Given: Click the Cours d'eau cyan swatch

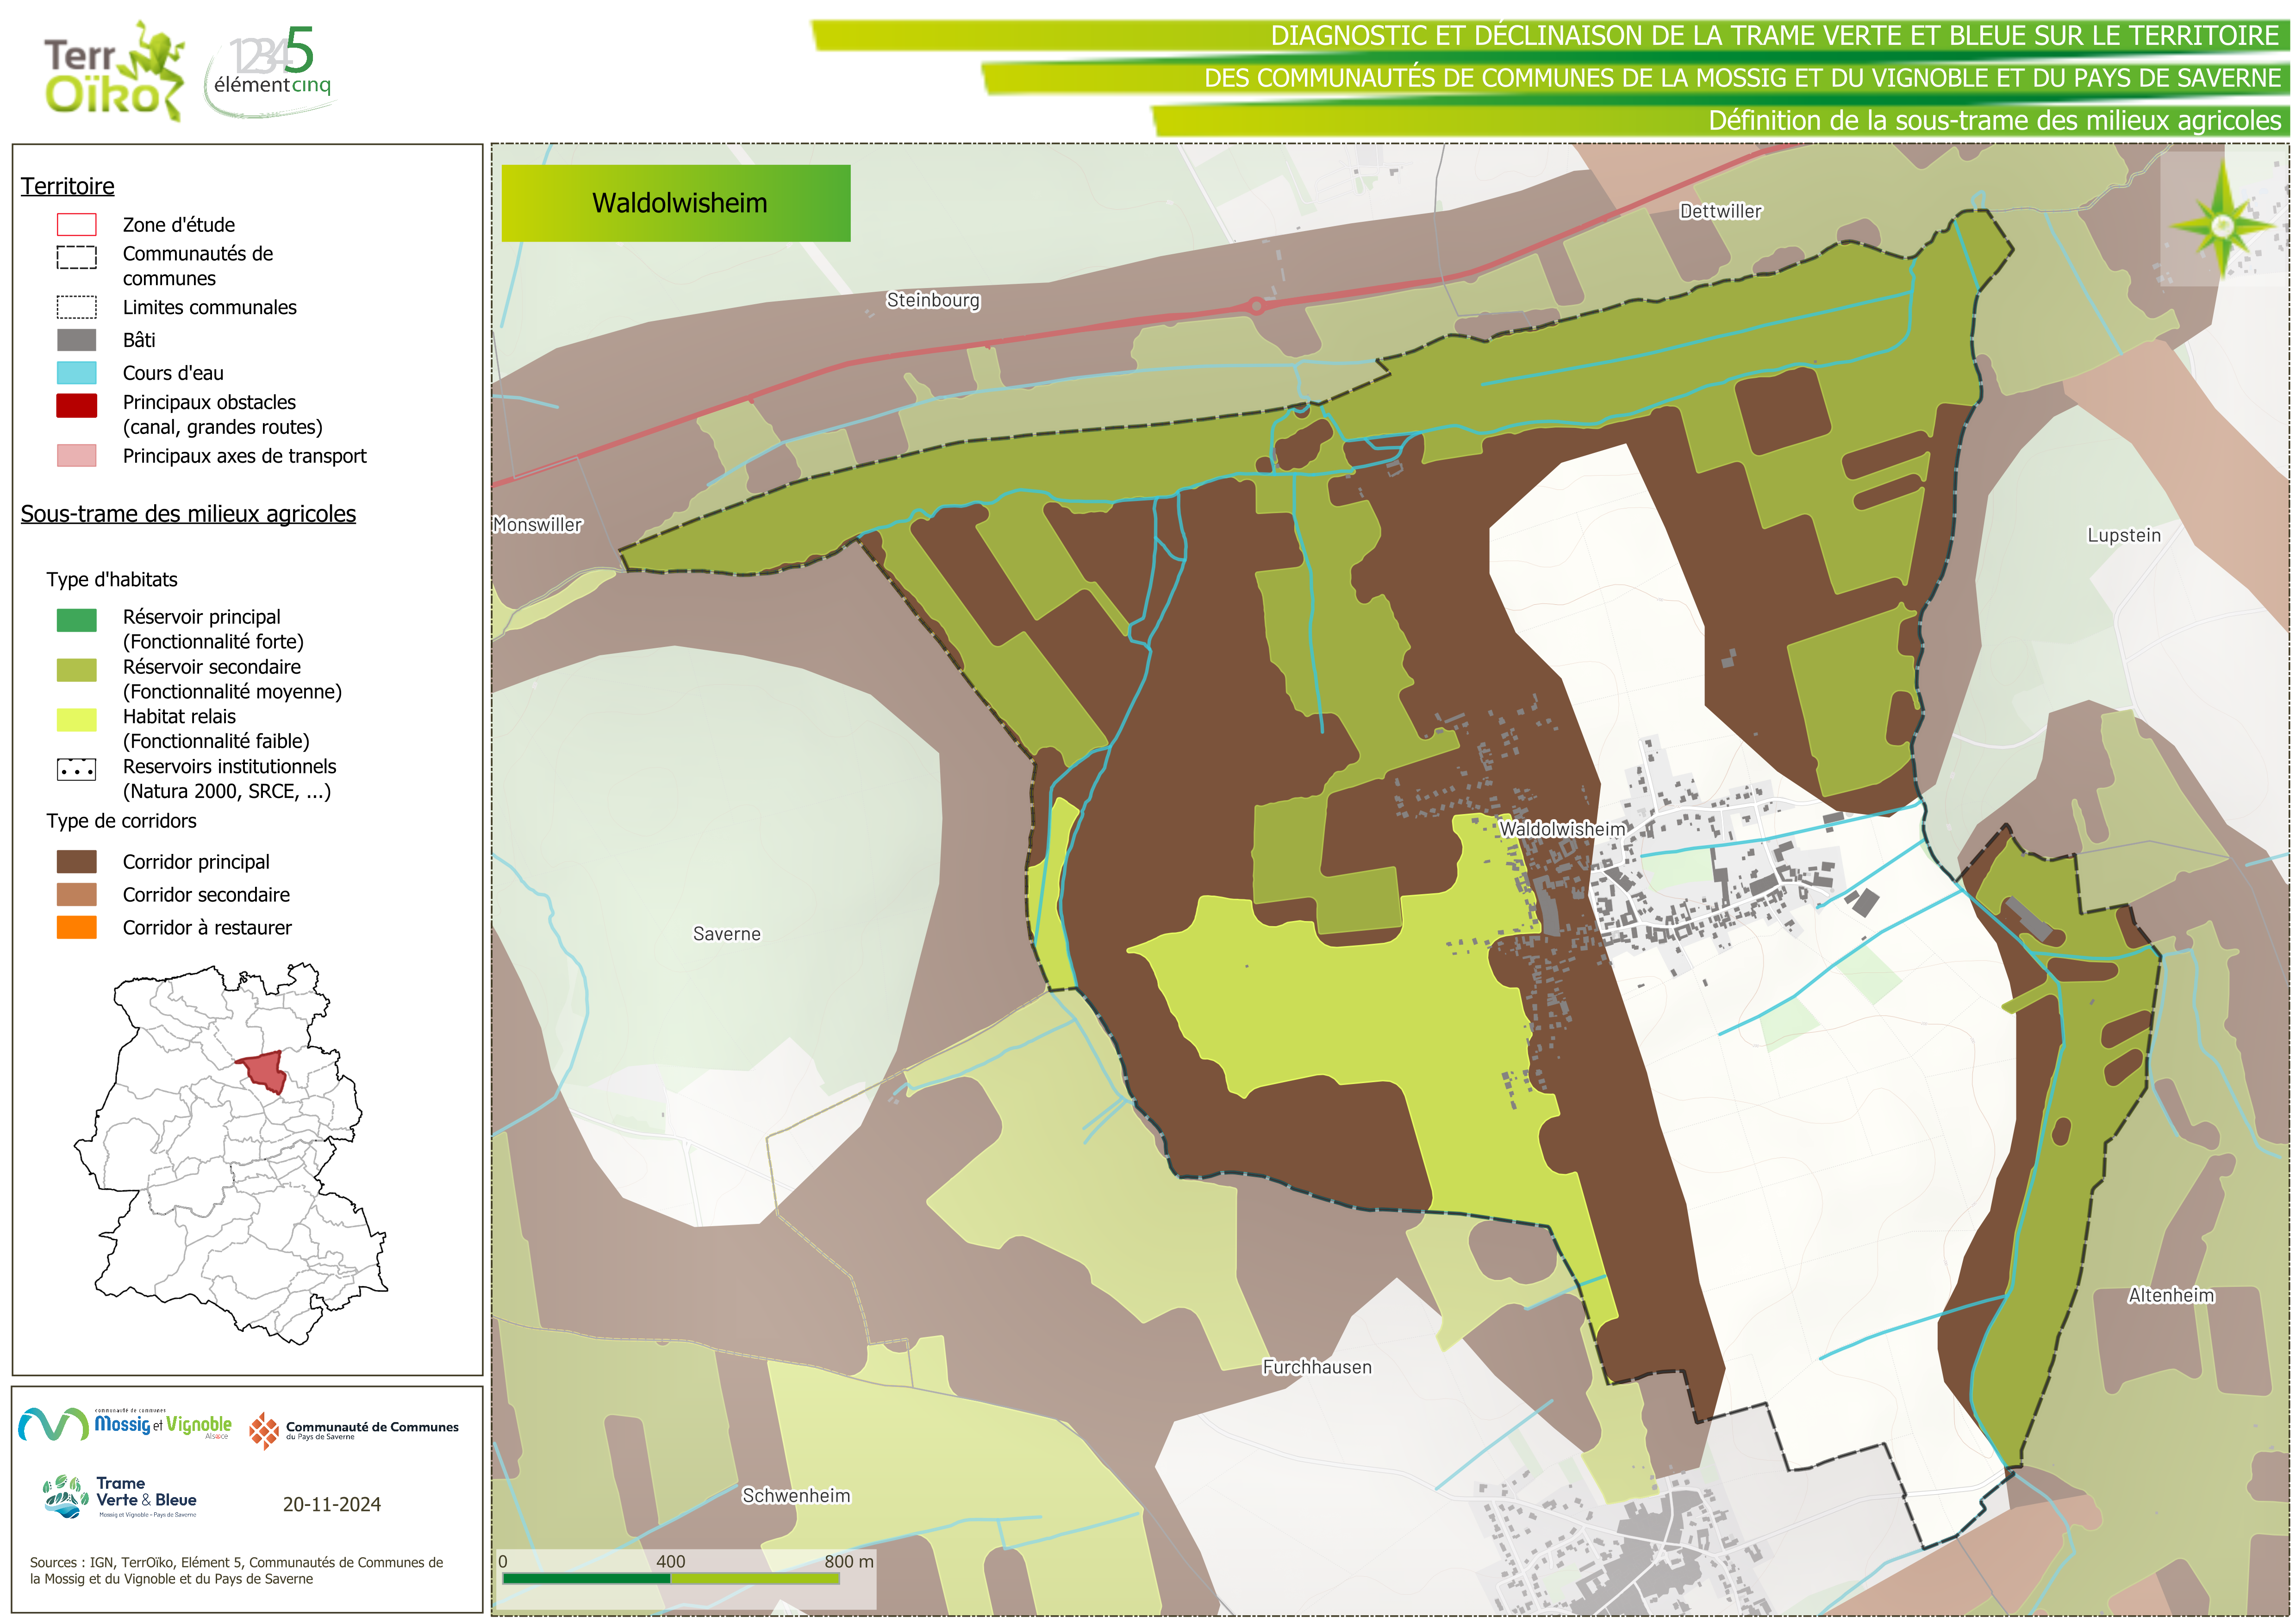Looking at the screenshot, I should tap(77, 373).
